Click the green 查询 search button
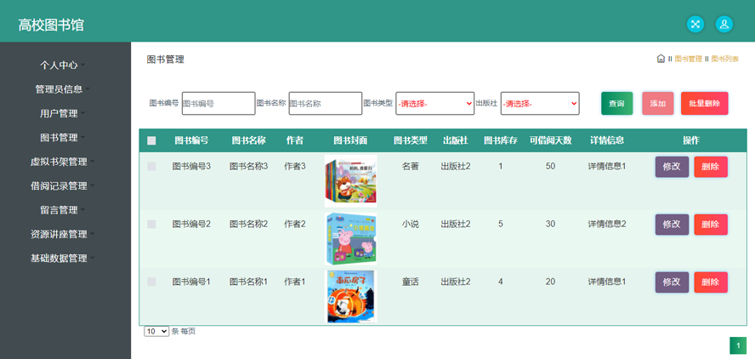Viewport: 755px width, 359px height. pos(616,104)
